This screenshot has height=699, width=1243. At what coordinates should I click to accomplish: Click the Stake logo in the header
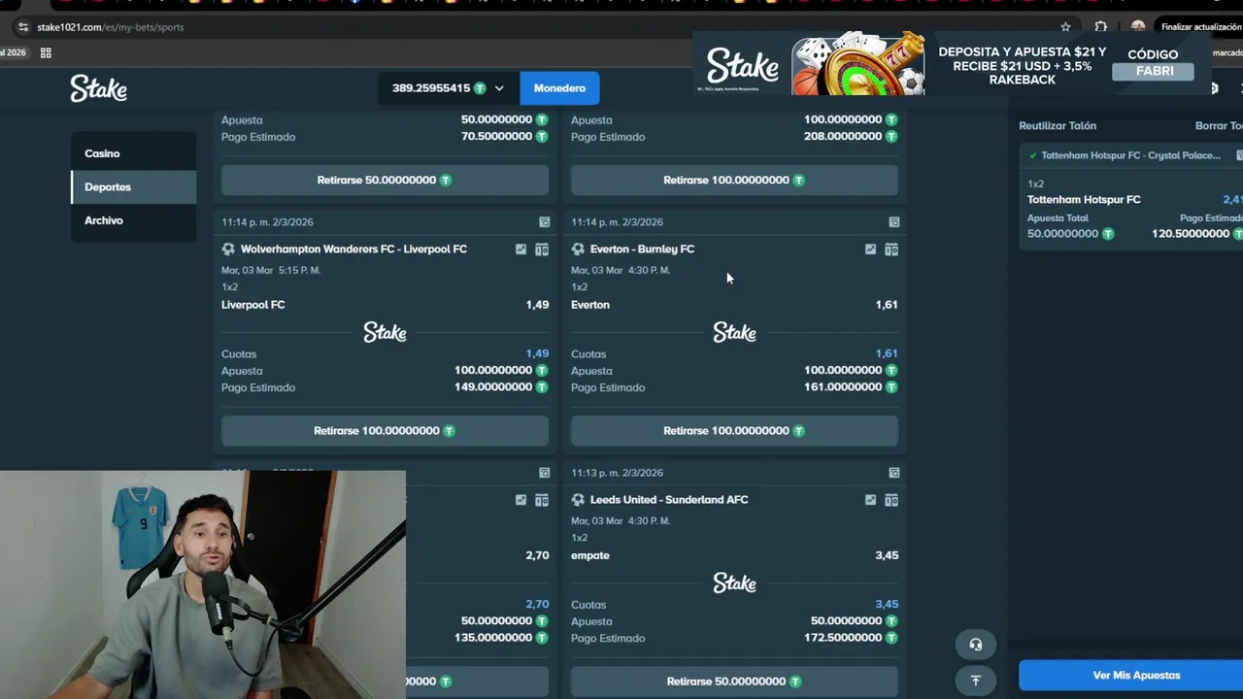(x=98, y=88)
